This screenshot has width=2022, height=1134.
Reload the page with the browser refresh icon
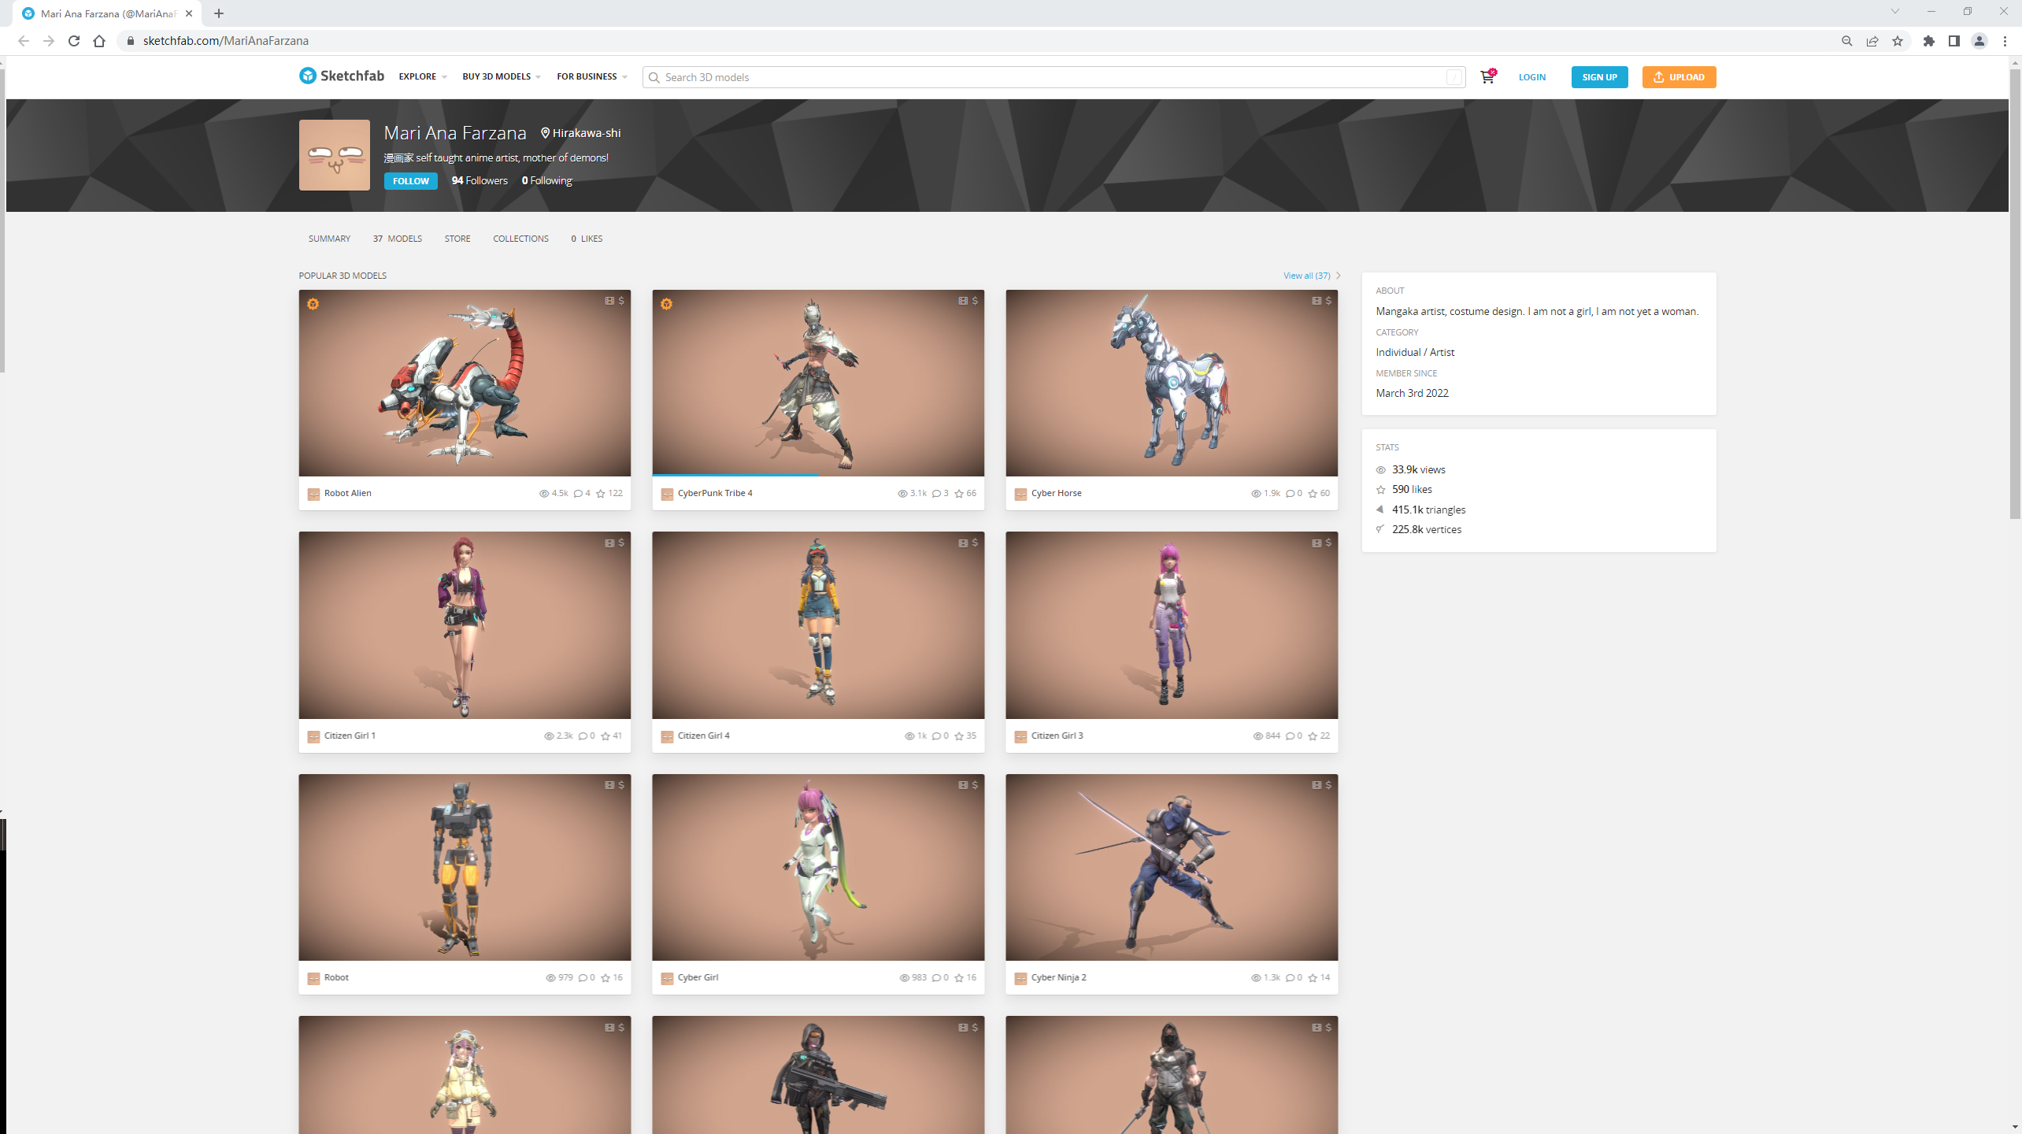(74, 41)
